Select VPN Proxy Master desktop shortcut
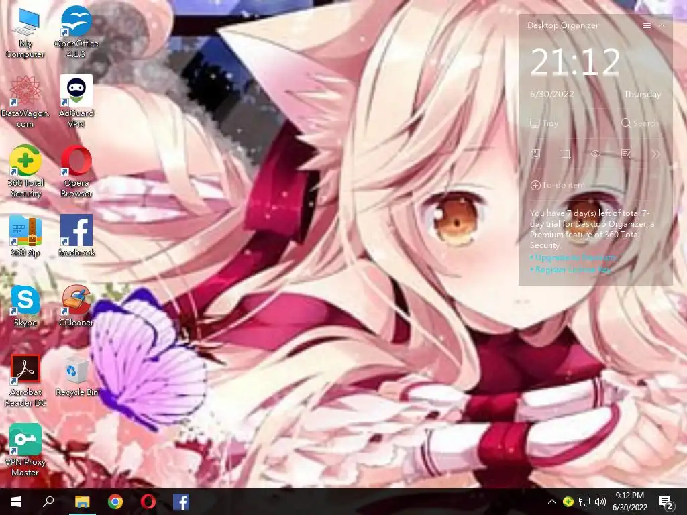Screen dimensions: 687x515 click(x=25, y=450)
